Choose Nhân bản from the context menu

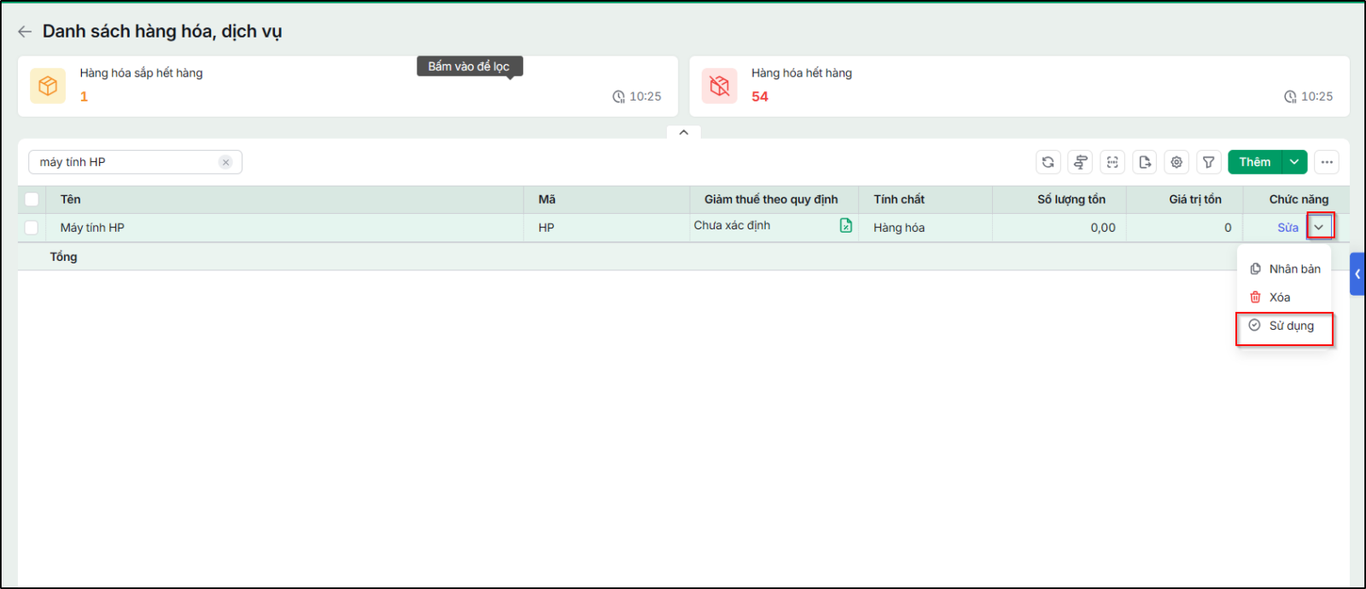point(1285,269)
